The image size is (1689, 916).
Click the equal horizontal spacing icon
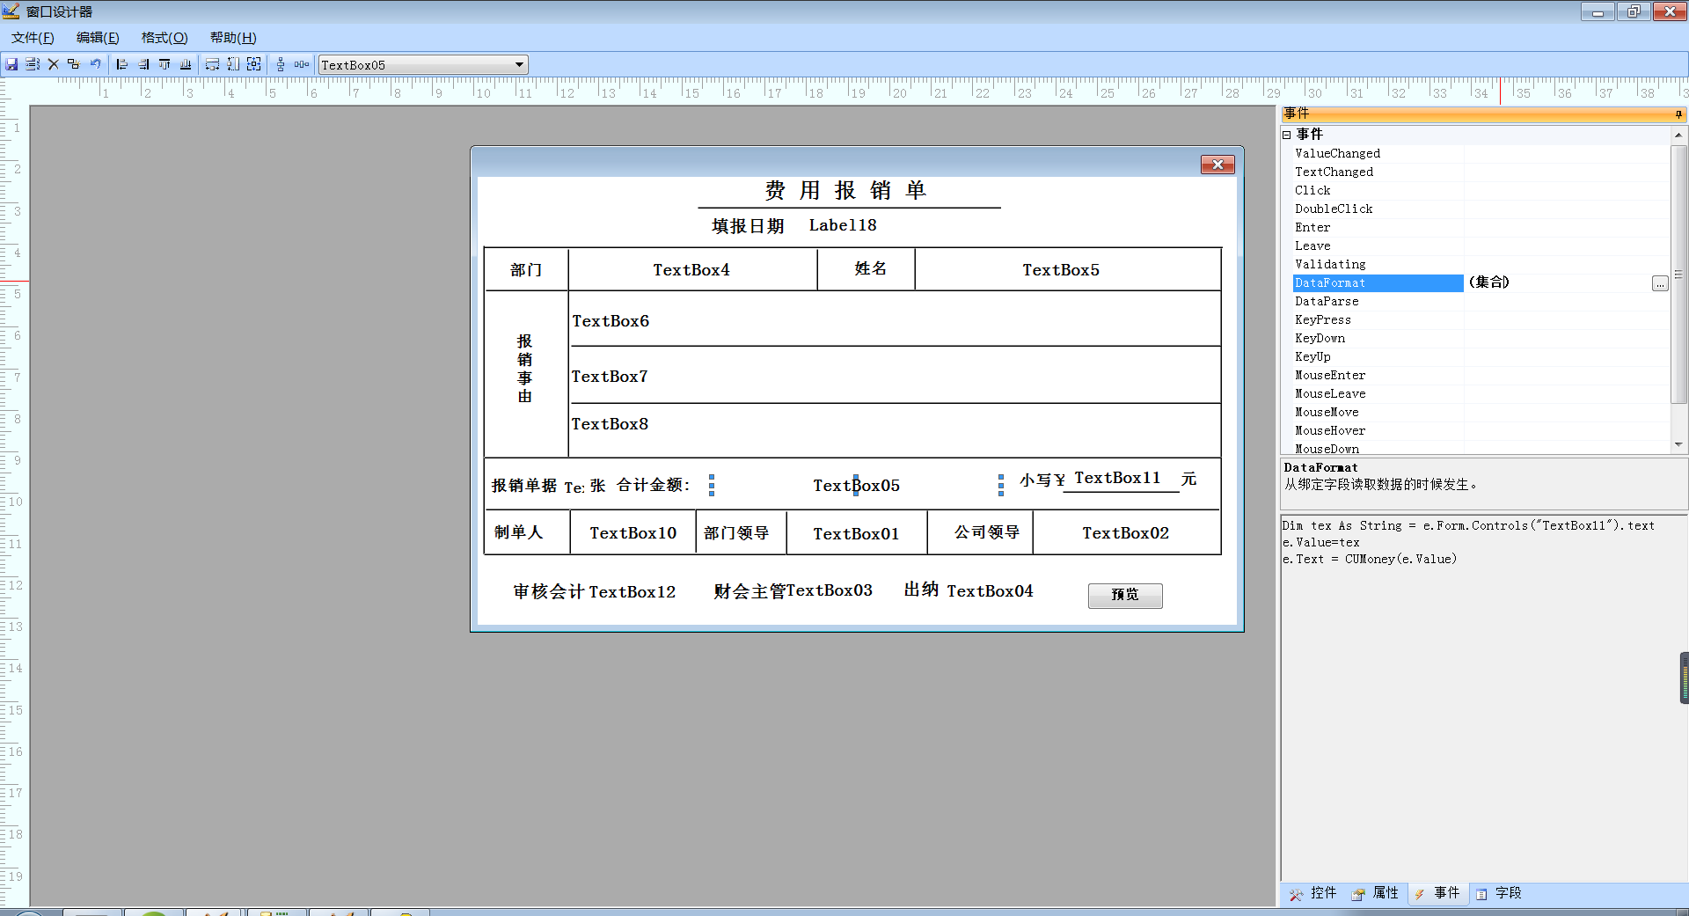pyautogui.click(x=302, y=64)
